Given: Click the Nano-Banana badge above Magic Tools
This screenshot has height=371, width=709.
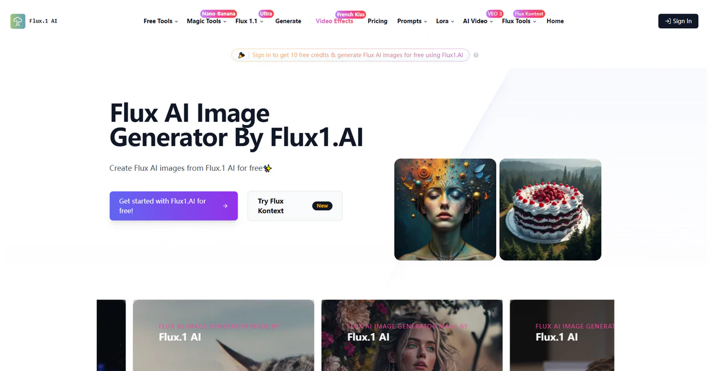Looking at the screenshot, I should (219, 14).
